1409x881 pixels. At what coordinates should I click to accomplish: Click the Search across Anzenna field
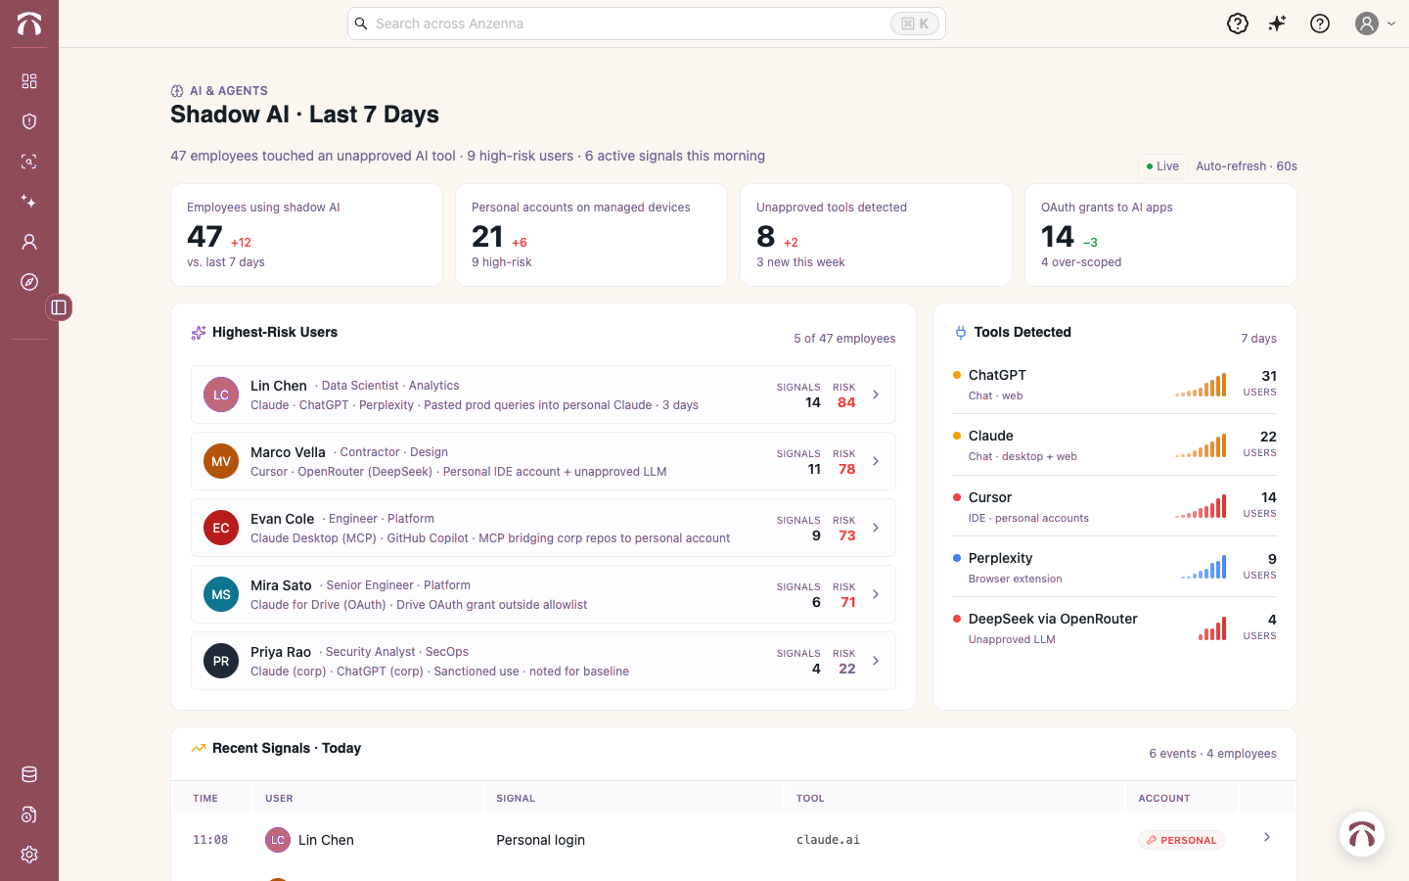pyautogui.click(x=646, y=23)
